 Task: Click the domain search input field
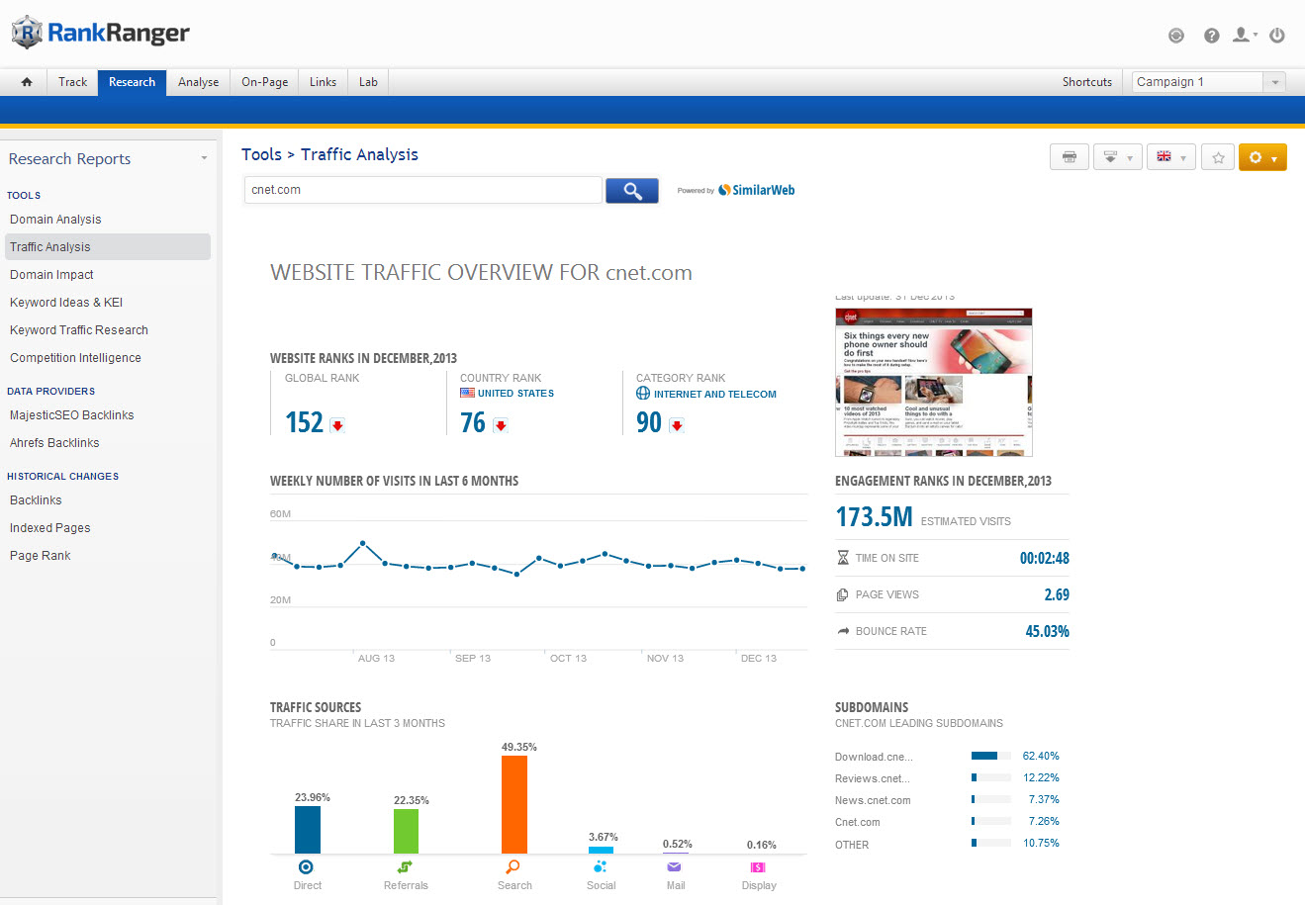click(423, 190)
